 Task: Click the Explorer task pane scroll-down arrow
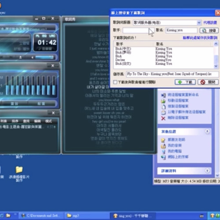(217, 176)
